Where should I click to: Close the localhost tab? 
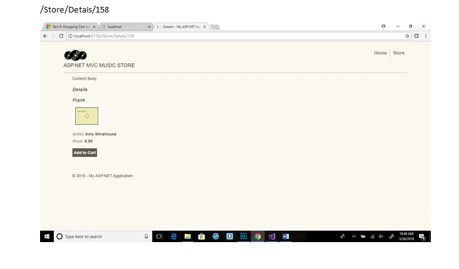(149, 27)
